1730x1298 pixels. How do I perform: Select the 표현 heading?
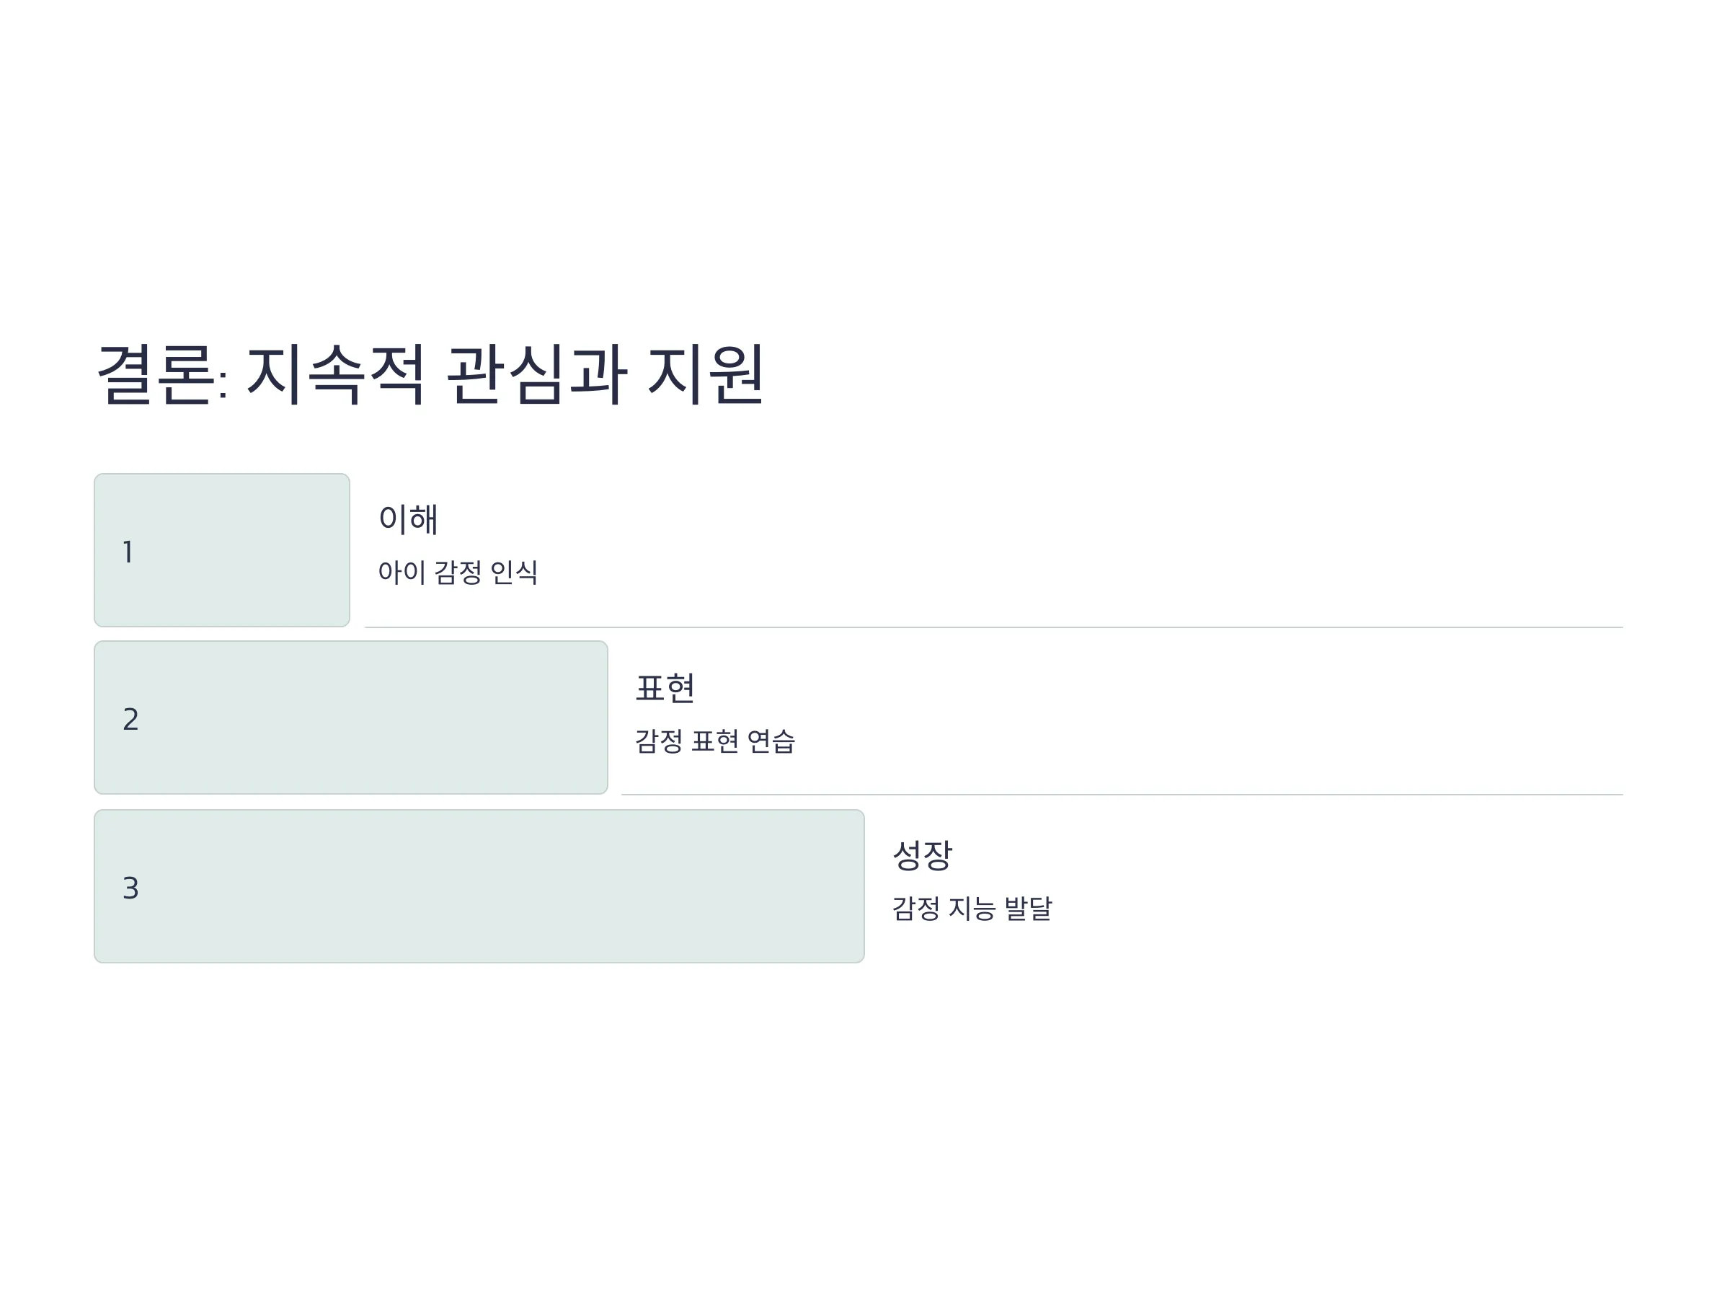coord(665,688)
